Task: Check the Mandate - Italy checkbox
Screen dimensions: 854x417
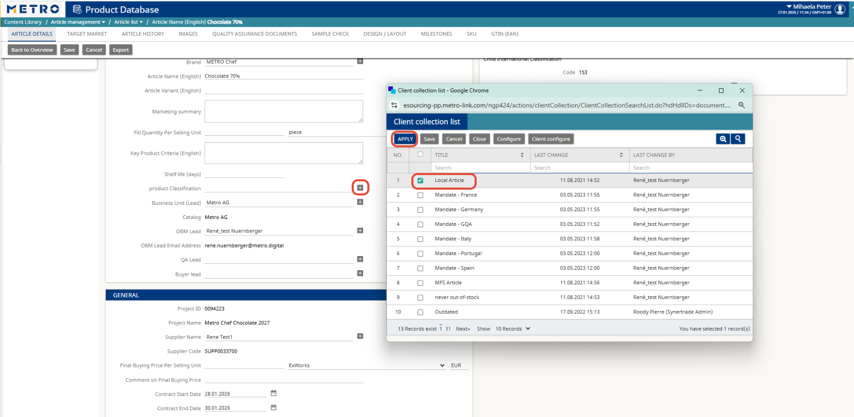Action: coord(420,239)
